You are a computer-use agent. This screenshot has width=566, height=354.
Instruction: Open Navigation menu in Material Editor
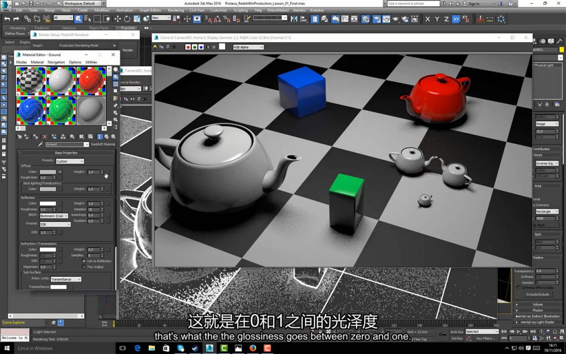coord(56,62)
